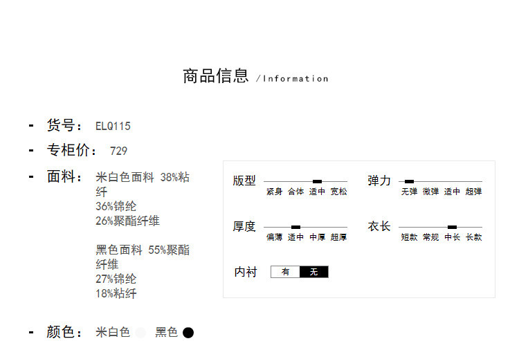The width and height of the screenshot is (519, 341).
Task: Click the 黑色 color name label
Action: 166,333
